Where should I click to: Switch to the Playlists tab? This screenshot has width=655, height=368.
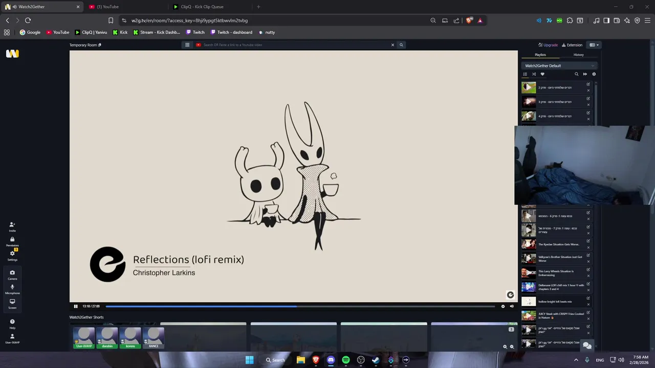click(x=540, y=55)
